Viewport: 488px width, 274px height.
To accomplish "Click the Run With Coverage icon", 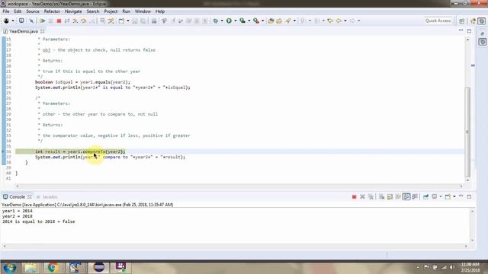I will (242, 21).
